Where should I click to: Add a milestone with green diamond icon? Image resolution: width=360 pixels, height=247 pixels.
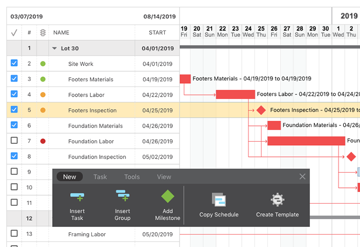coord(168,197)
